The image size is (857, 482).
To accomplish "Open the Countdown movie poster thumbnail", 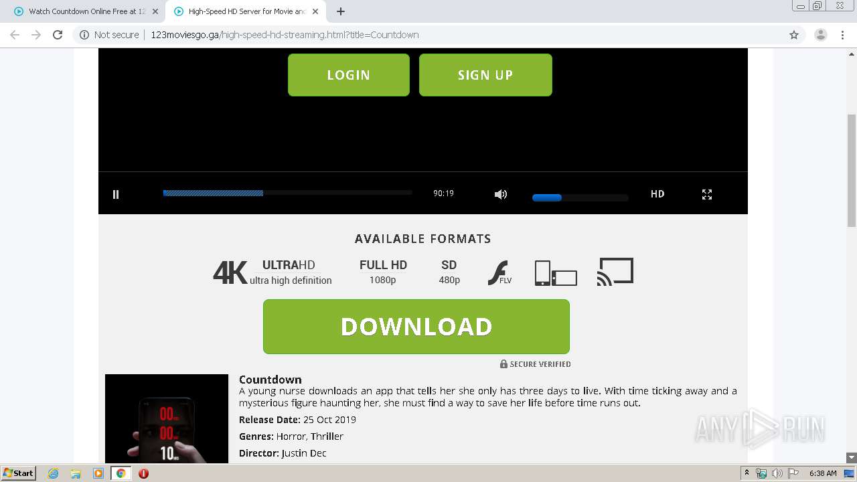I will point(167,418).
